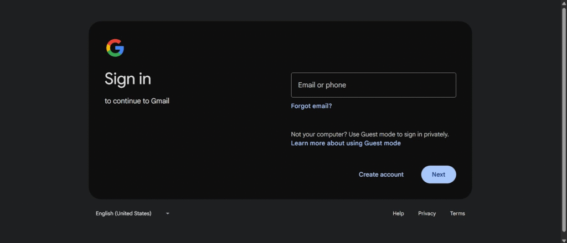Focus the Email or phone field
The image size is (567, 243).
coord(373,85)
